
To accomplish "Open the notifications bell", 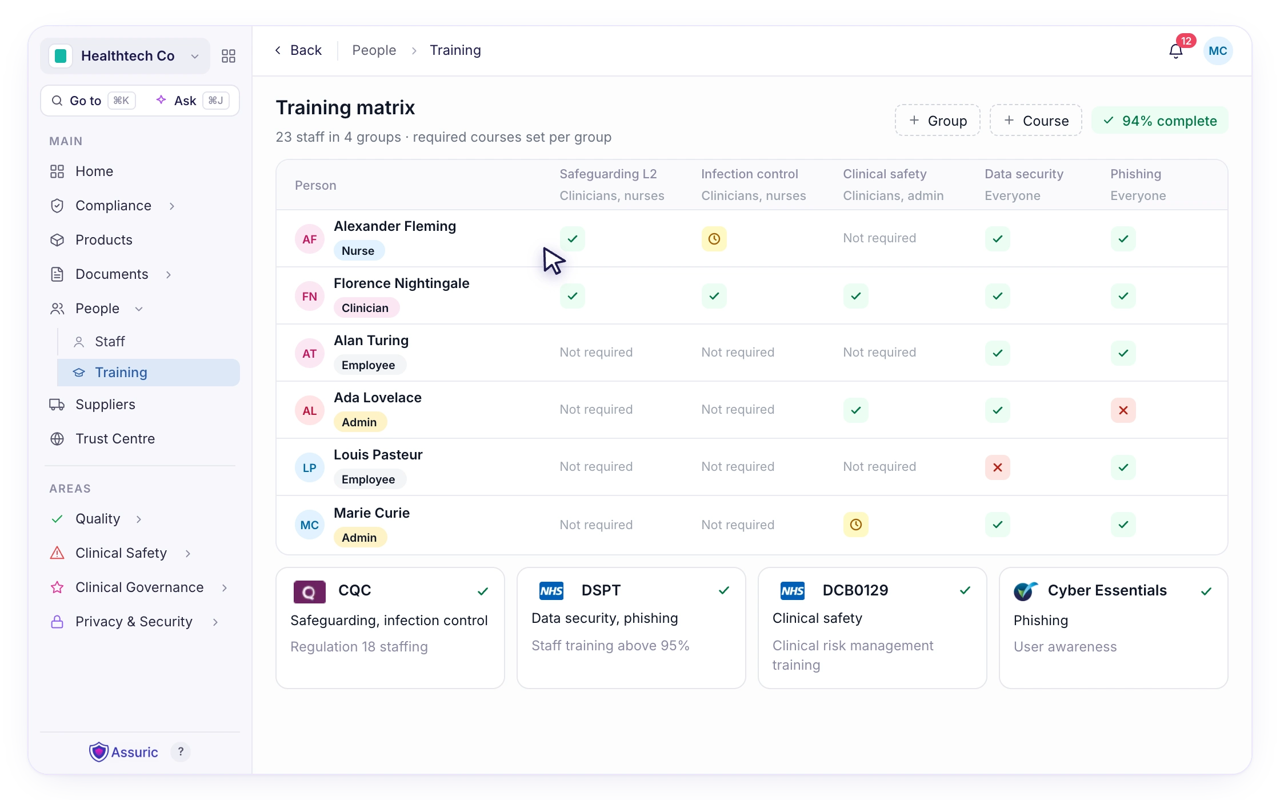I will [1175, 51].
